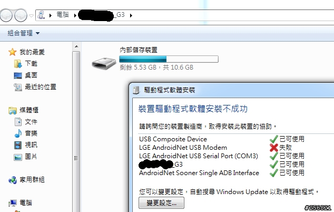Viewport: 334px width, 212px height.
Task: Click the sidebar scroll up arrow
Action: (76, 46)
